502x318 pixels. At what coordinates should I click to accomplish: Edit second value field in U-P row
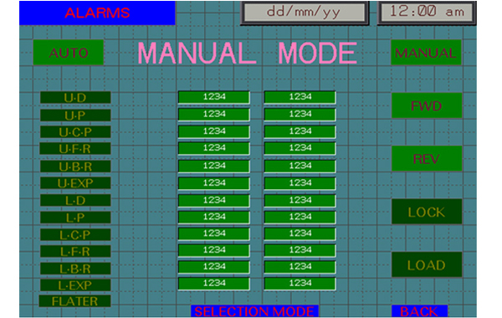point(300,115)
